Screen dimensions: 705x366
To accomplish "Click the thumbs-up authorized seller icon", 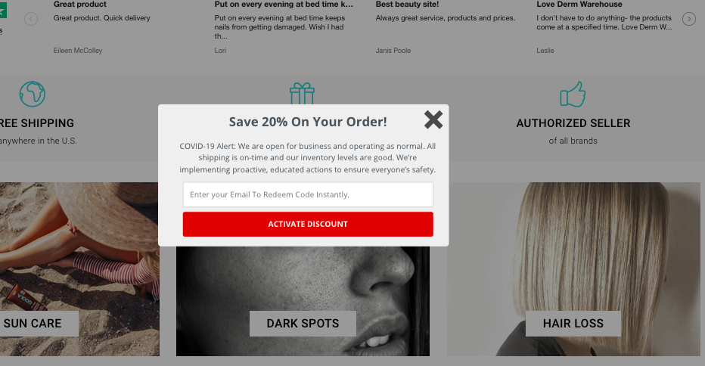I will 573,94.
